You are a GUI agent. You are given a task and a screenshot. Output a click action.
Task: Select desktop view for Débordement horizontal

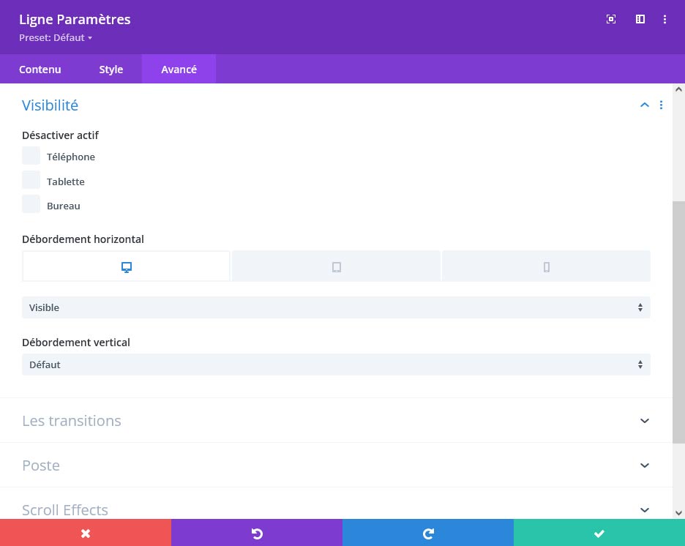pyautogui.click(x=127, y=266)
